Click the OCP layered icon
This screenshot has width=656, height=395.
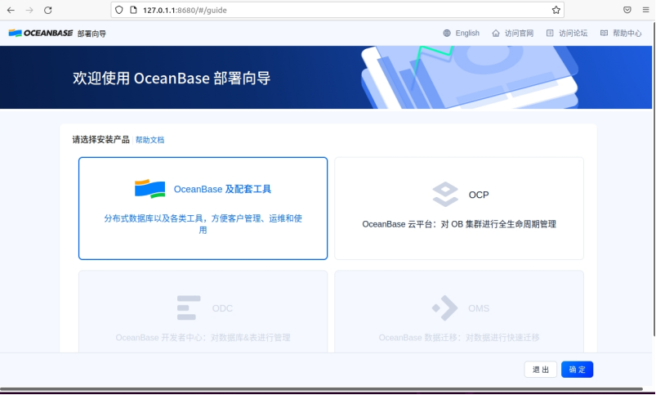coord(445,195)
